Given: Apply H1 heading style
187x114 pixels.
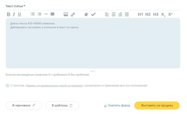Looking at the screenshot, I should (140, 14).
